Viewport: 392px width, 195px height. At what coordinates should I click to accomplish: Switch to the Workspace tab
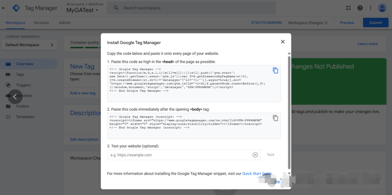click(x=16, y=23)
